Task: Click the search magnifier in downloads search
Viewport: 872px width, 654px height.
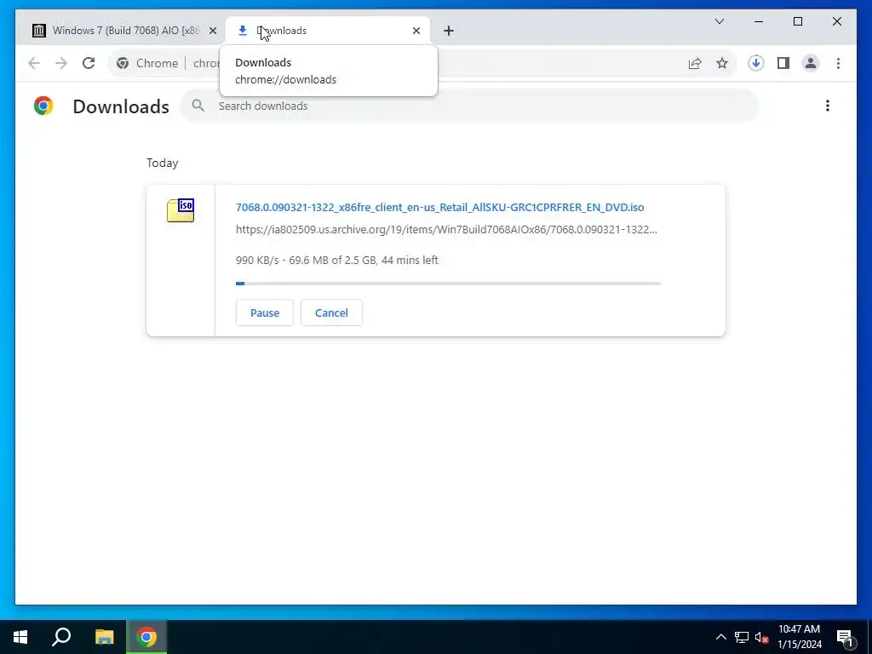Action: (x=198, y=105)
